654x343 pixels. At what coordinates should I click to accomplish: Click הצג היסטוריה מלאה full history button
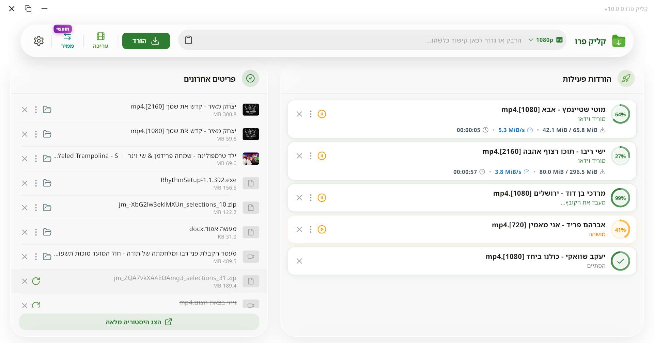click(139, 322)
